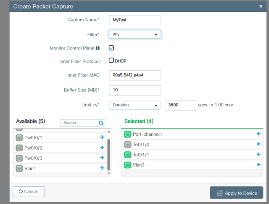The height and width of the screenshot is (204, 269).
Task: Click the secs ~= 1.00 hour text
Action: [216, 105]
